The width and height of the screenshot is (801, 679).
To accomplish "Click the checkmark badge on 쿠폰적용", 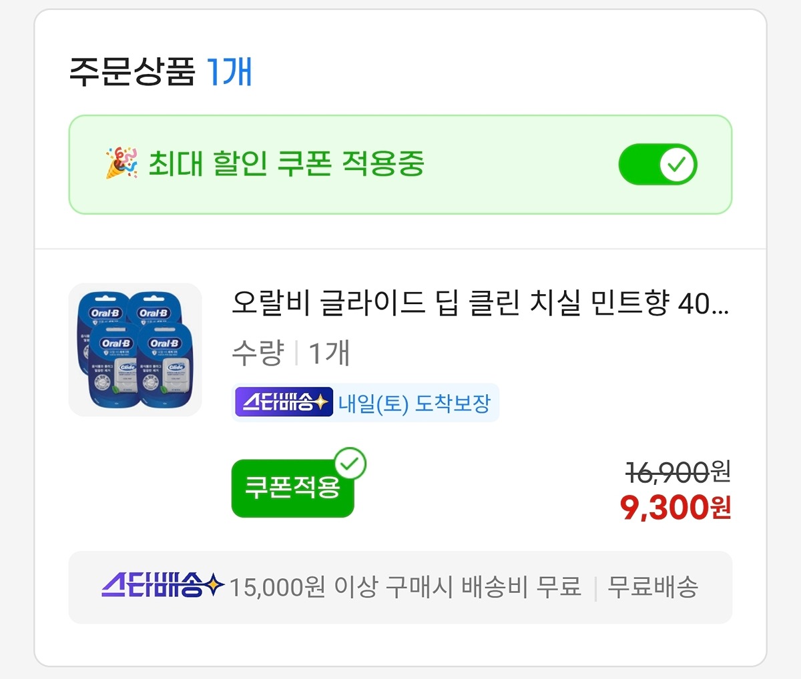I will tap(350, 463).
